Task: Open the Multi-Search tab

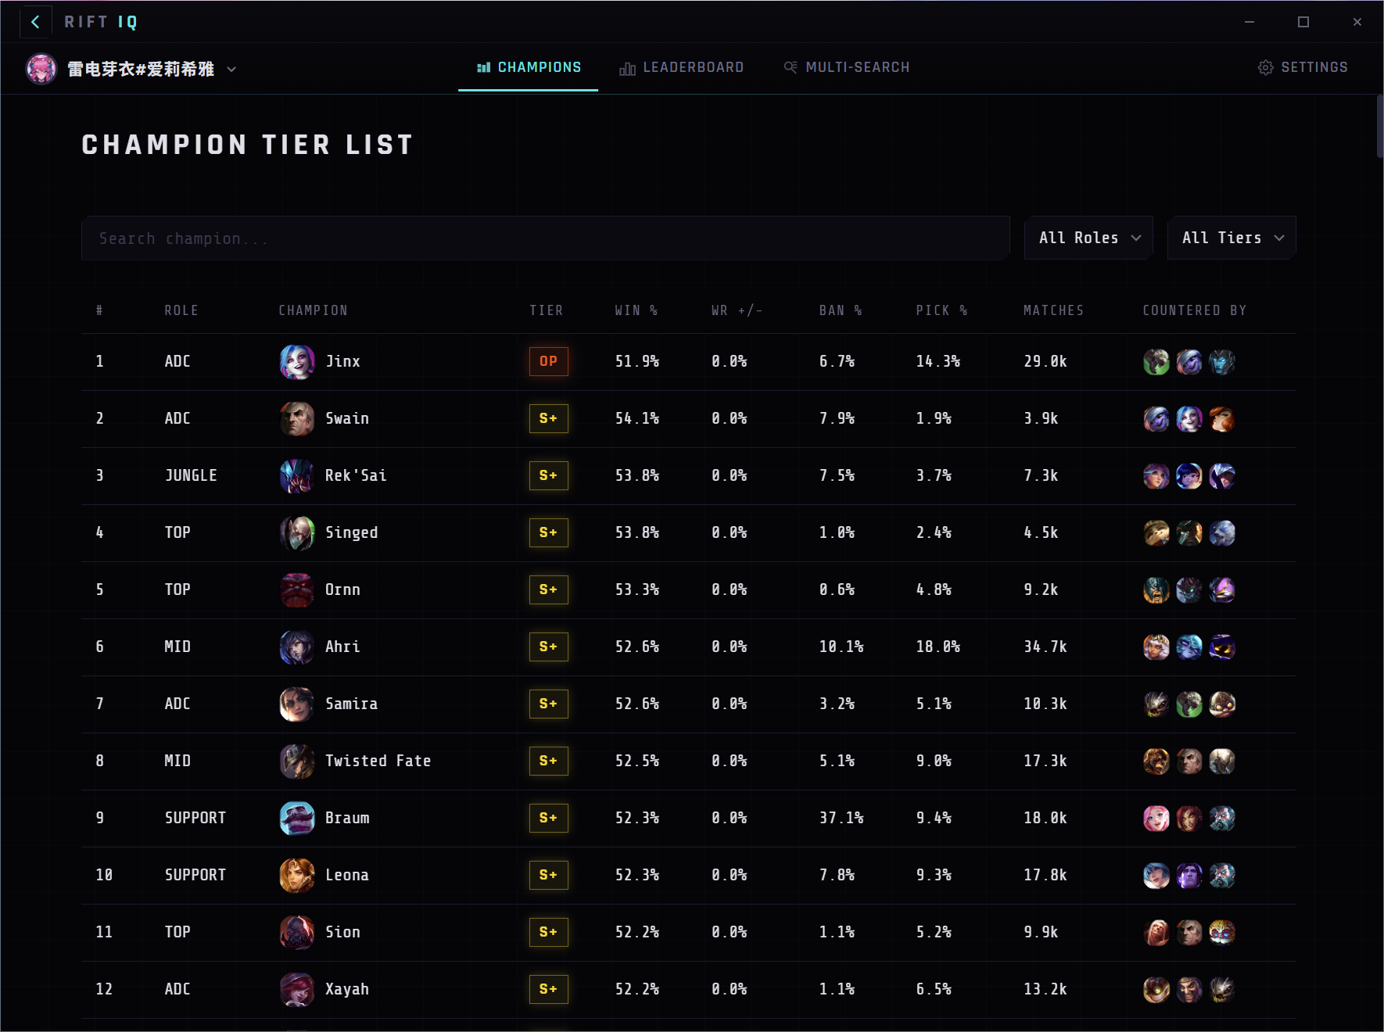Action: pos(847,68)
